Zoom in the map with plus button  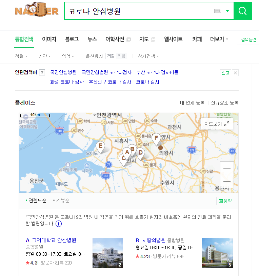point(227,168)
